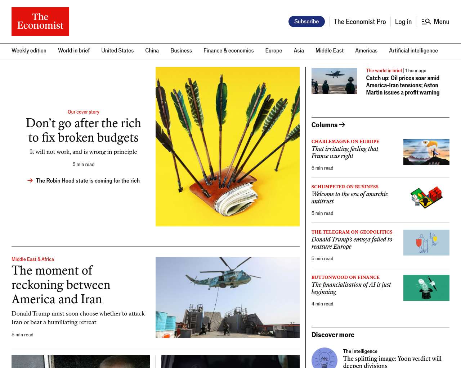The height and width of the screenshot is (368, 461).
Task: Click the Schumpeter board game illustration
Action: tap(426, 197)
